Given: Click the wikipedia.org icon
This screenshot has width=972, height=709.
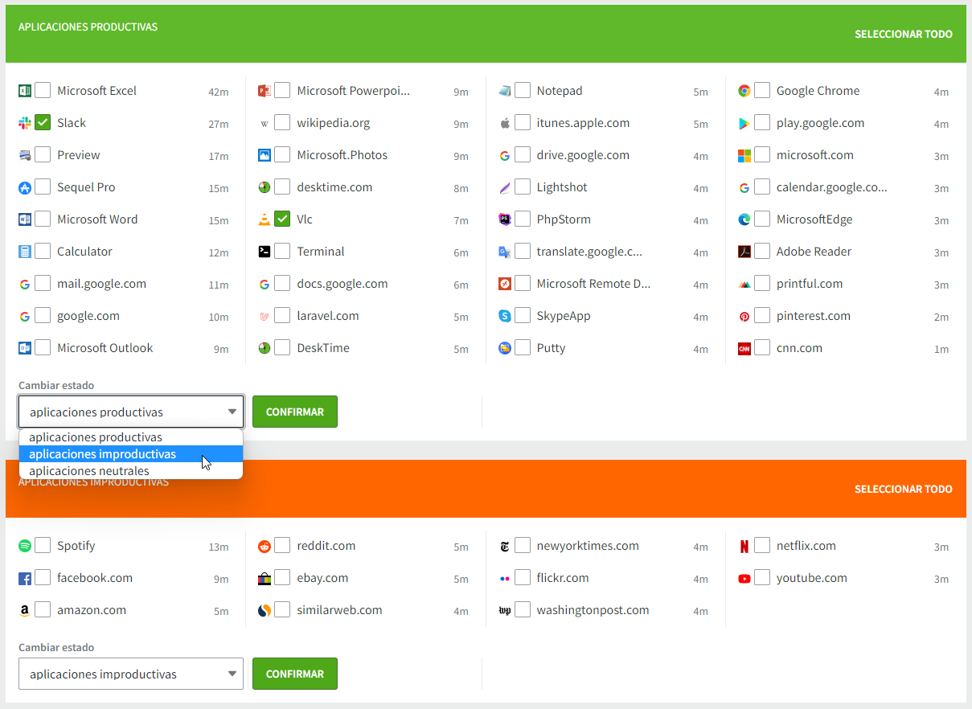Looking at the screenshot, I should click(265, 123).
